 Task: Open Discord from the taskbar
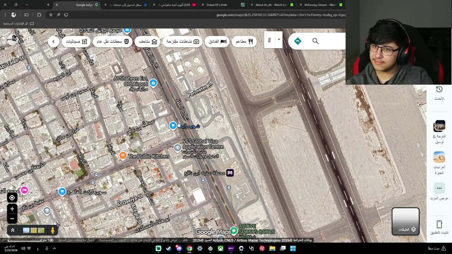click(x=179, y=248)
